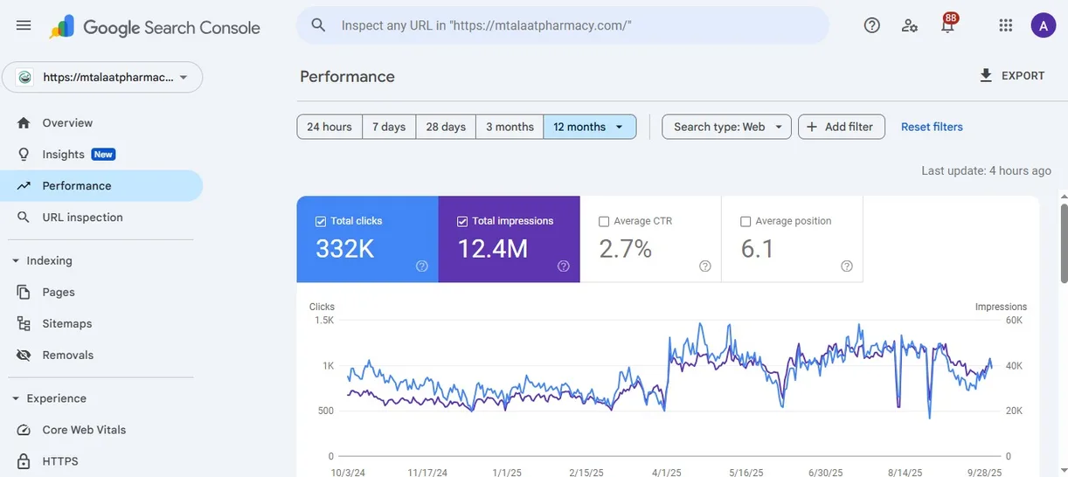Click the 2.7% average CTR value

pos(626,249)
